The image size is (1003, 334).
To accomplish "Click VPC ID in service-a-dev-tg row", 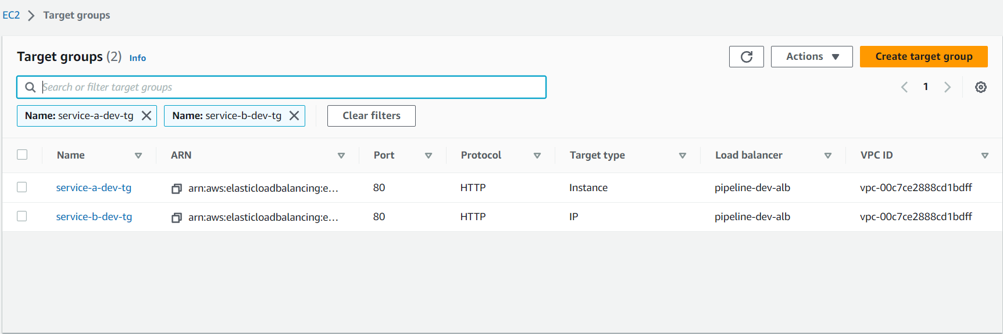I will [916, 188].
